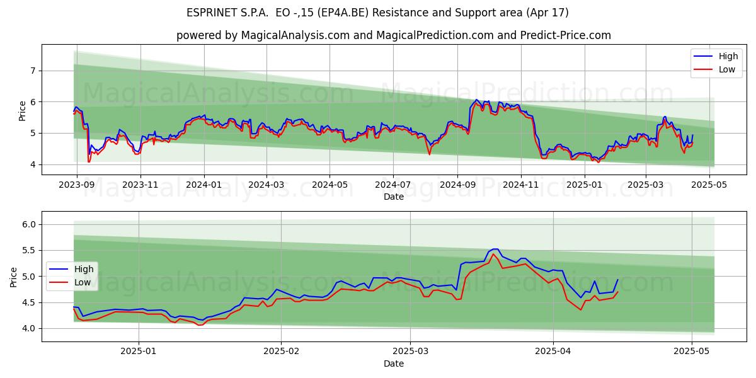Click the '2024-09' tick on top chart
This screenshot has height=378, width=756.
(457, 184)
